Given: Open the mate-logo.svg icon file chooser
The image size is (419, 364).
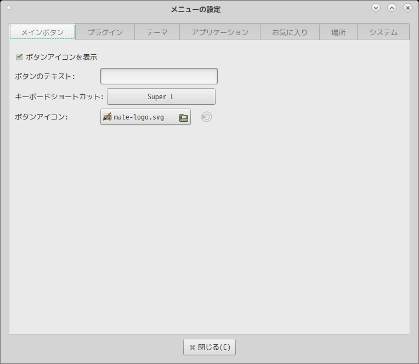Looking at the screenshot, I should tap(145, 117).
